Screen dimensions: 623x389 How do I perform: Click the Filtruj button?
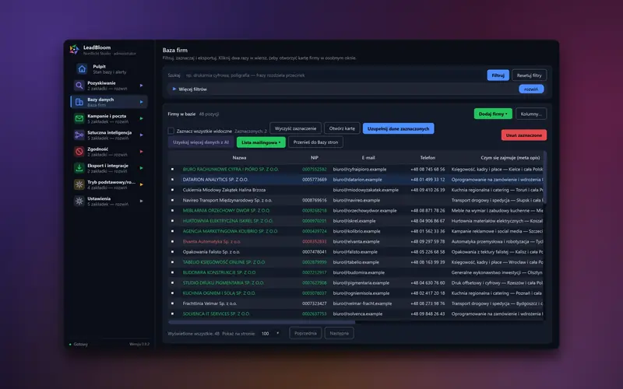498,75
